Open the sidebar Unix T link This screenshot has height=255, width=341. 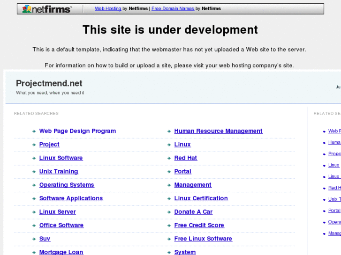pos(334,199)
